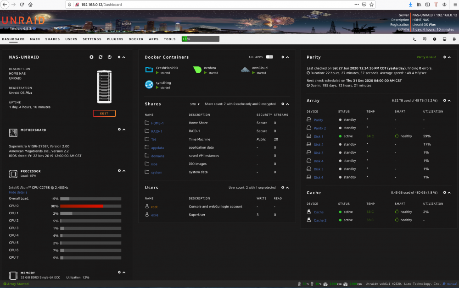The image size is (459, 288).
Task: Open the appdata share link
Action: pyautogui.click(x=157, y=148)
